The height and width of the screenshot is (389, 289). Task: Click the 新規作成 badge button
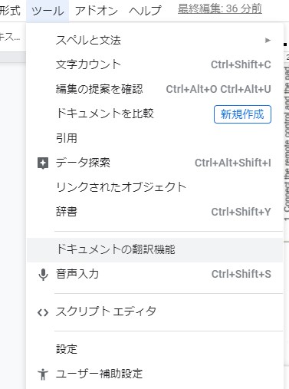(242, 114)
